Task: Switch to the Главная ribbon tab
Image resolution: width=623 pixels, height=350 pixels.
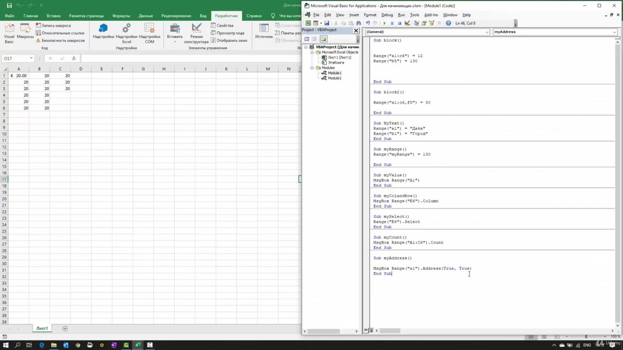Action: coord(30,16)
